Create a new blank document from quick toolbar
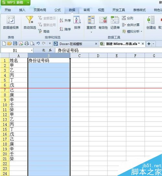 click(x=4, y=44)
